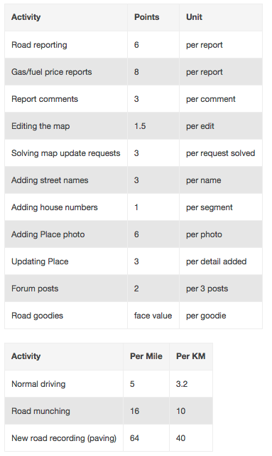
Task: Click Solving map update requests text
Action: click(x=65, y=153)
